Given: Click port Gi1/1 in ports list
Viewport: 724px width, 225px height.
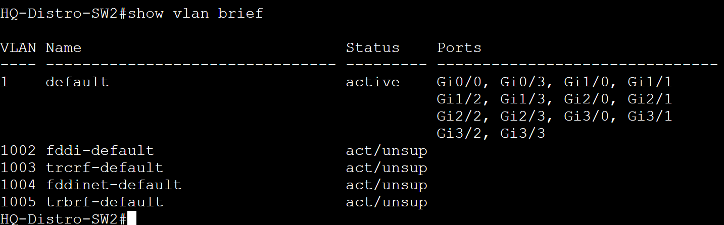Looking at the screenshot, I should [650, 82].
